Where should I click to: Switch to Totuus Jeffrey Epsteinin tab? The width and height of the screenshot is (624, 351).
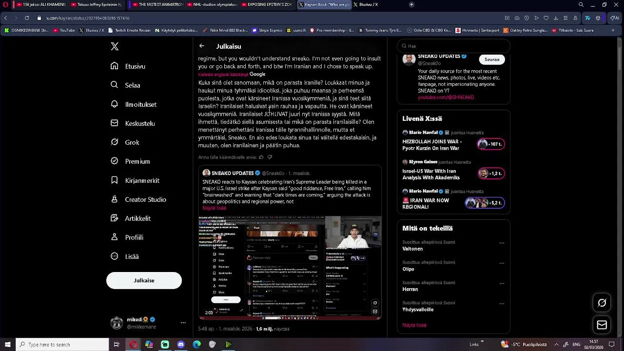tap(96, 4)
